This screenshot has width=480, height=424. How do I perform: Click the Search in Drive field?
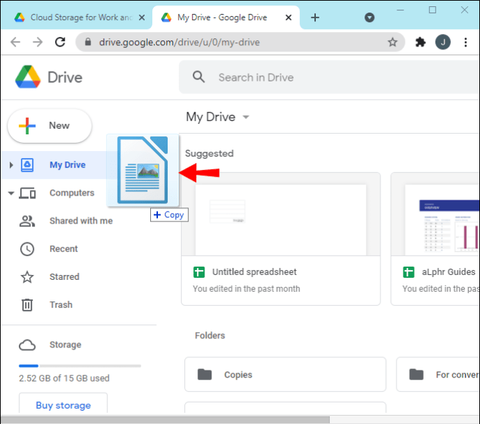coord(329,77)
